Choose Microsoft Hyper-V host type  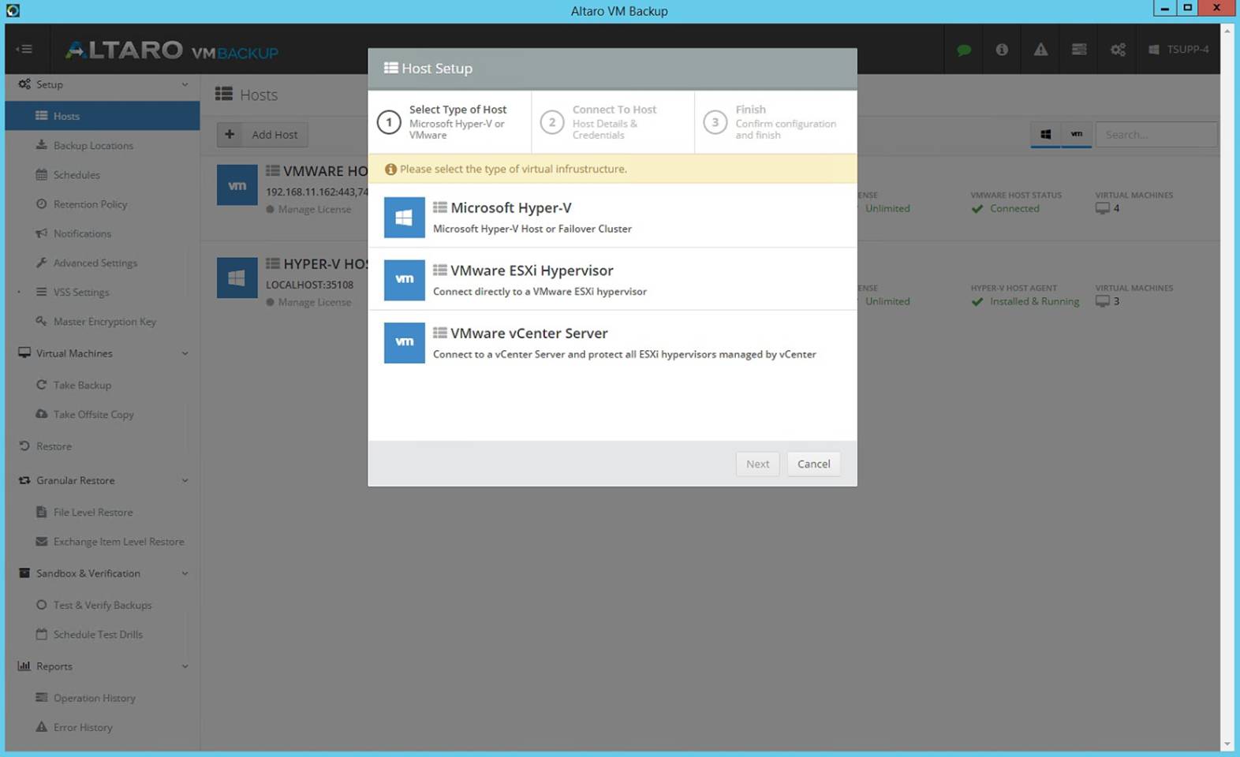tap(612, 217)
